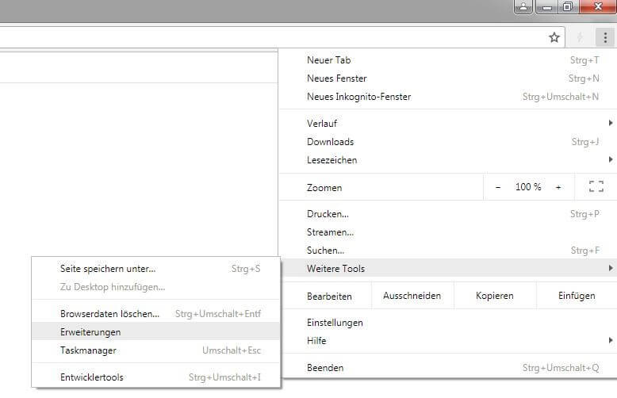Increase zoom with the plus button
Image resolution: width=617 pixels, height=398 pixels.
tap(558, 187)
